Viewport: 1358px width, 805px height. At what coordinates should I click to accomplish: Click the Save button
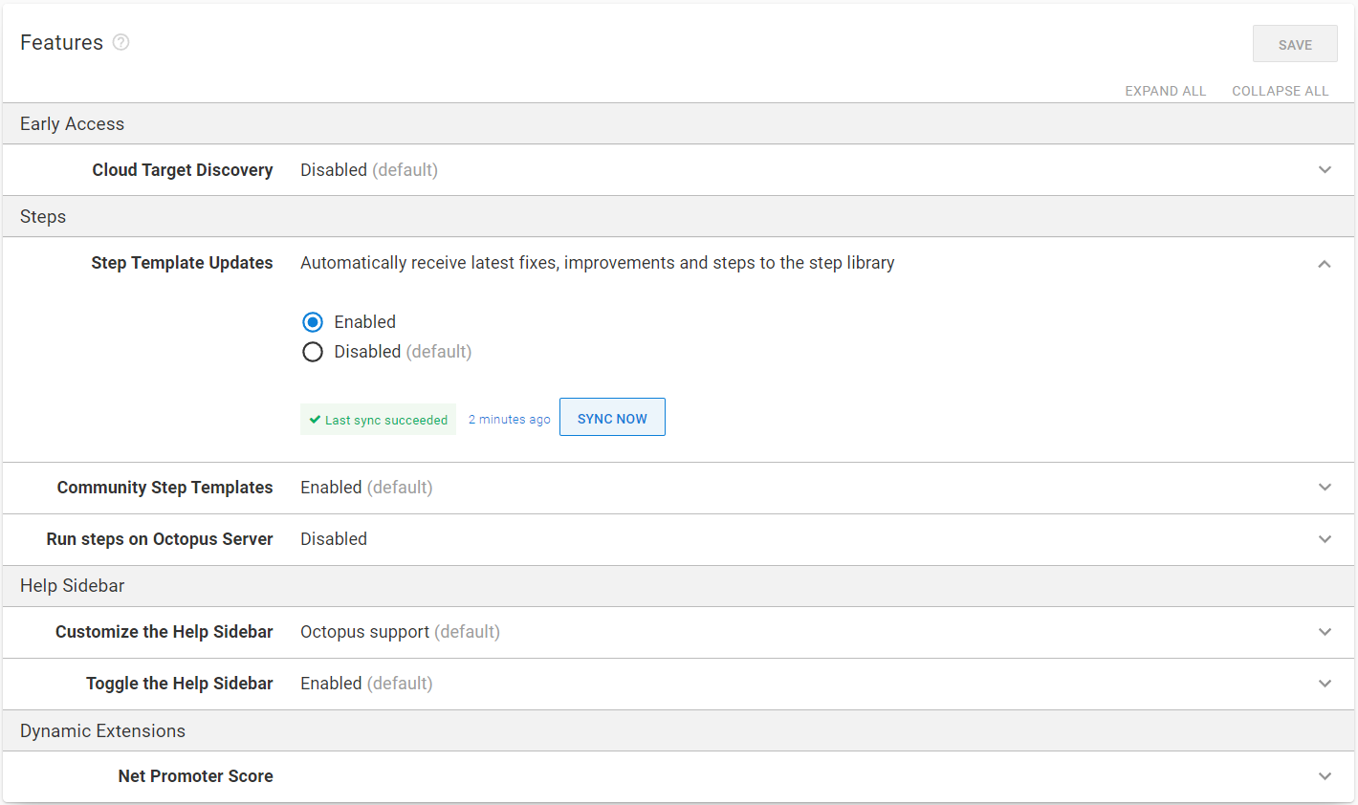click(1295, 44)
